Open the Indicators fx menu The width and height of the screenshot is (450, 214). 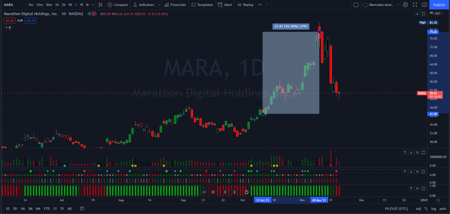click(x=144, y=5)
